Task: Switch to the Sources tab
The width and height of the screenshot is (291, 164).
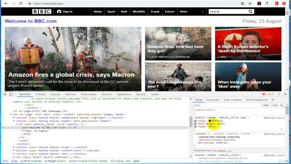Action: [x=55, y=94]
